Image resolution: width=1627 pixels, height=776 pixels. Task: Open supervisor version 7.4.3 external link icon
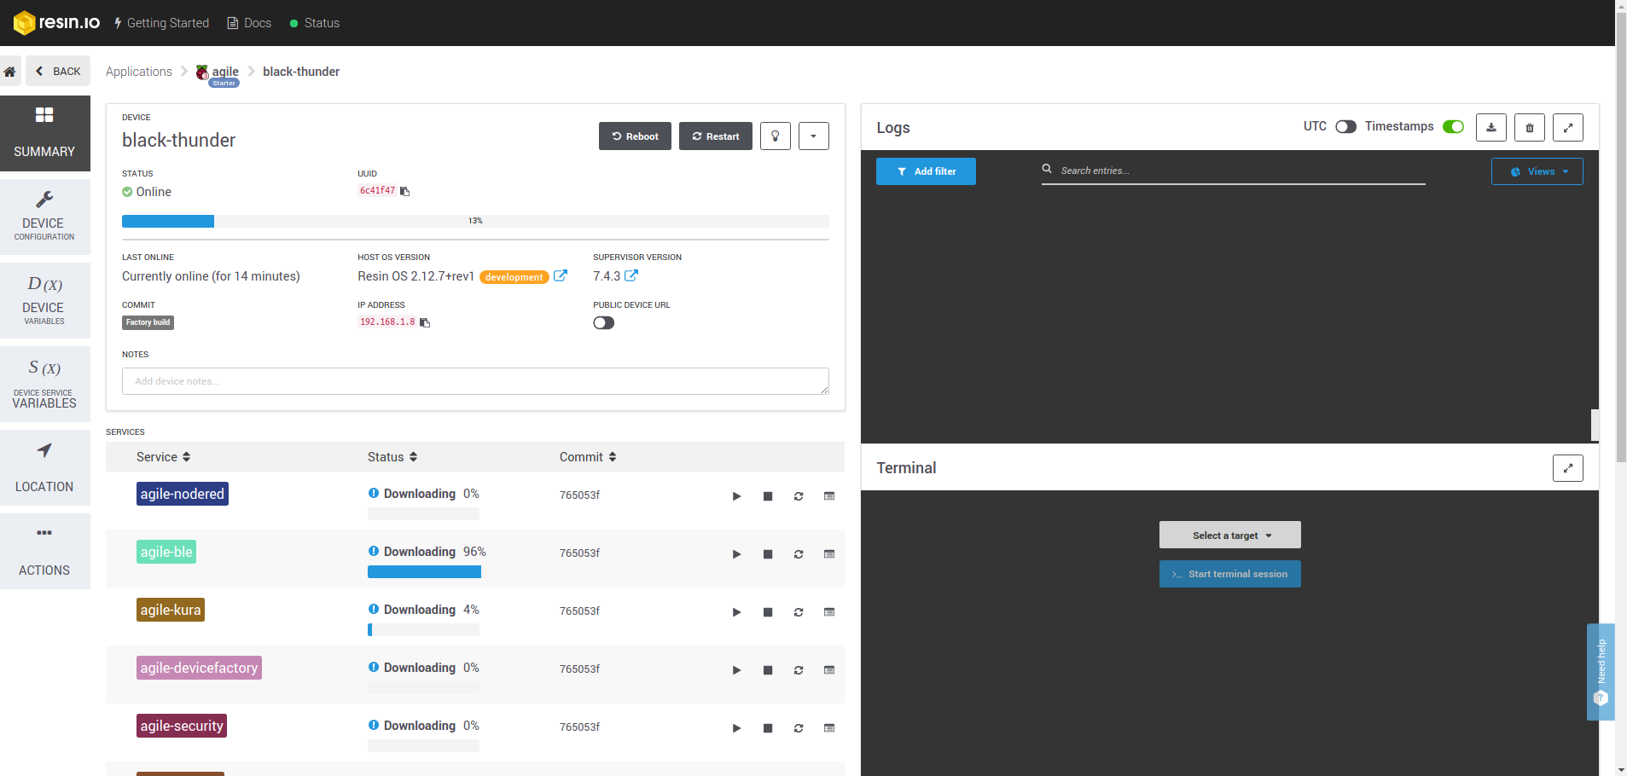[x=631, y=275]
